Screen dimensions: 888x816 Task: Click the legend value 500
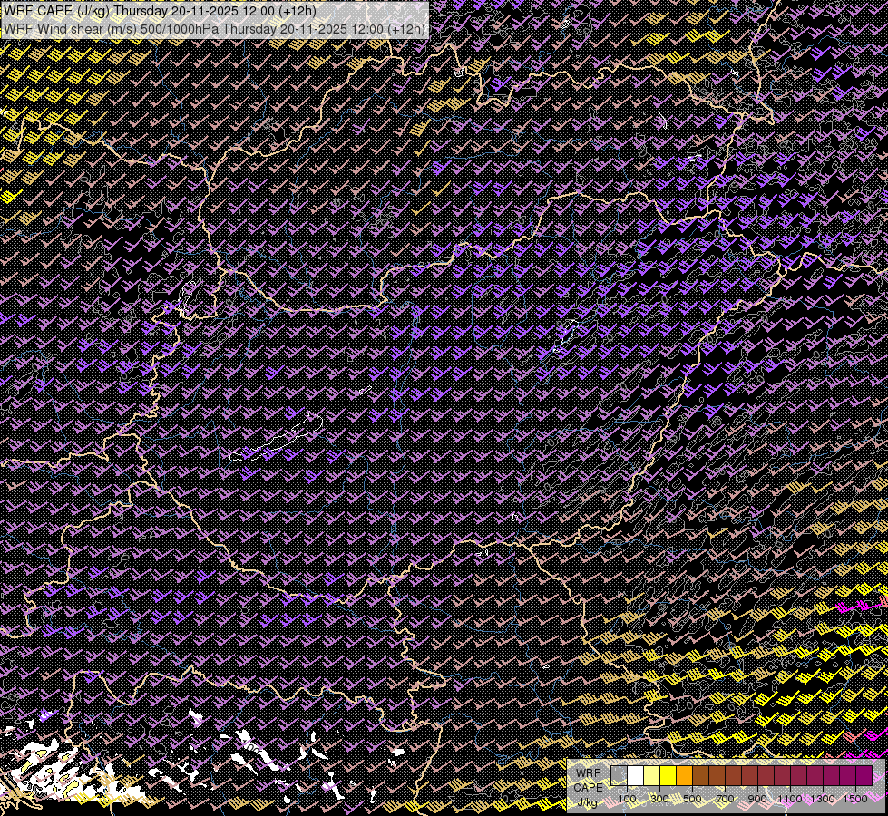[x=692, y=799]
